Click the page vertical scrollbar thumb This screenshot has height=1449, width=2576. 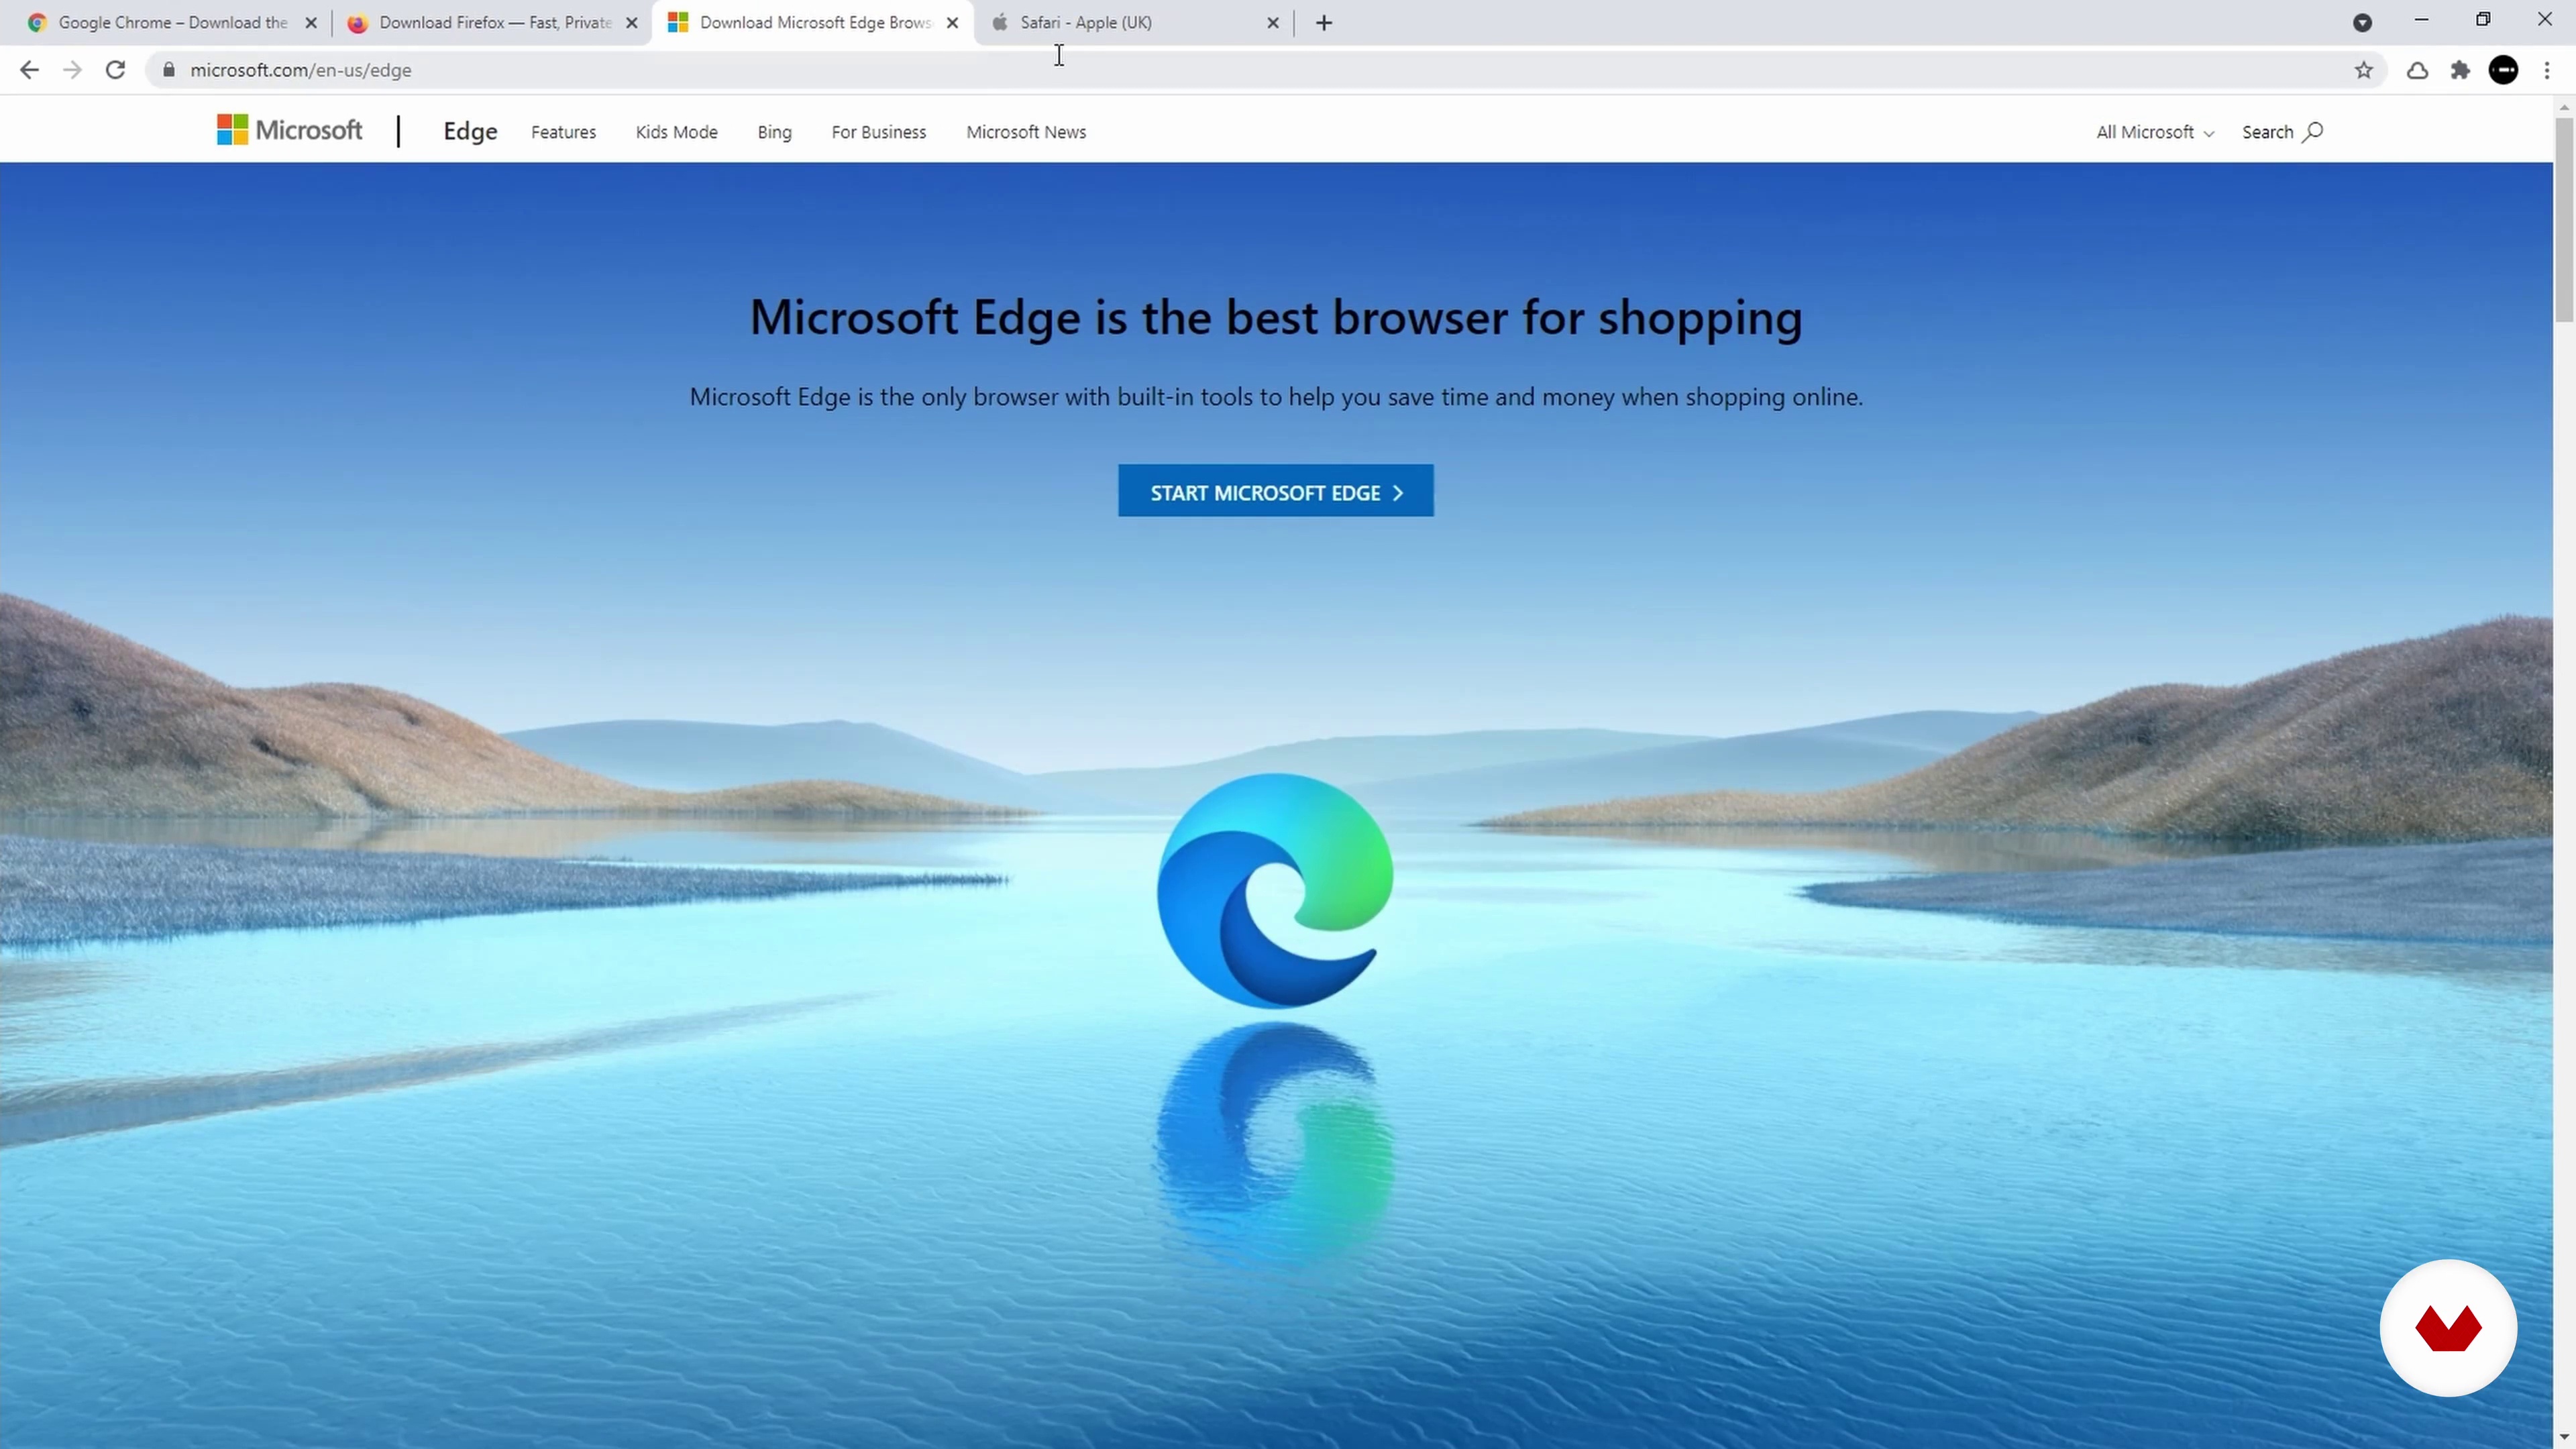coord(2564,219)
